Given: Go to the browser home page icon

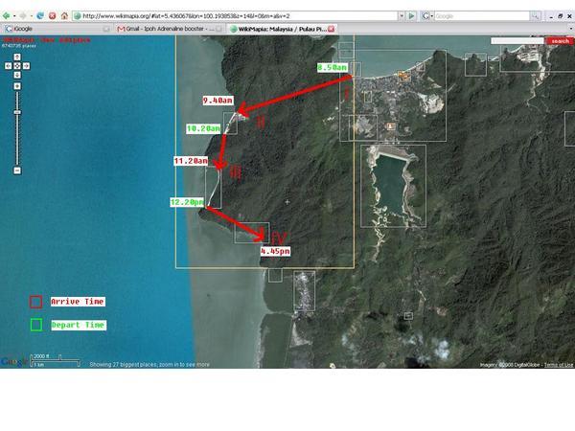Looking at the screenshot, I should pos(64,15).
